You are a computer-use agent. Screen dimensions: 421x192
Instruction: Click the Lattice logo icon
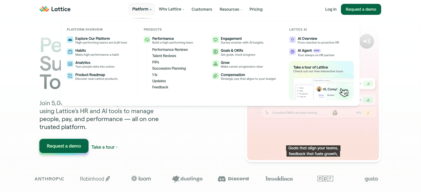tap(44, 9)
